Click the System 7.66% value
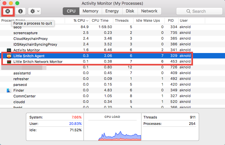This screenshot has height=145, width=225. pyautogui.click(x=76, y=117)
